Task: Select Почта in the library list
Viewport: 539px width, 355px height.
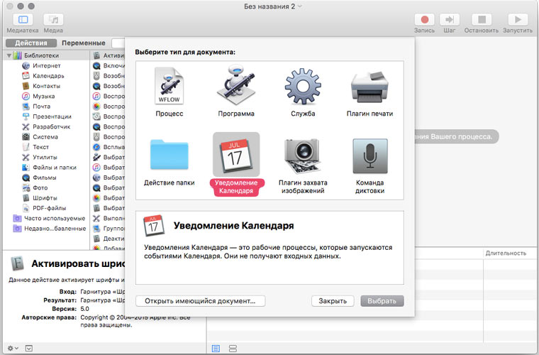Action: [46, 106]
